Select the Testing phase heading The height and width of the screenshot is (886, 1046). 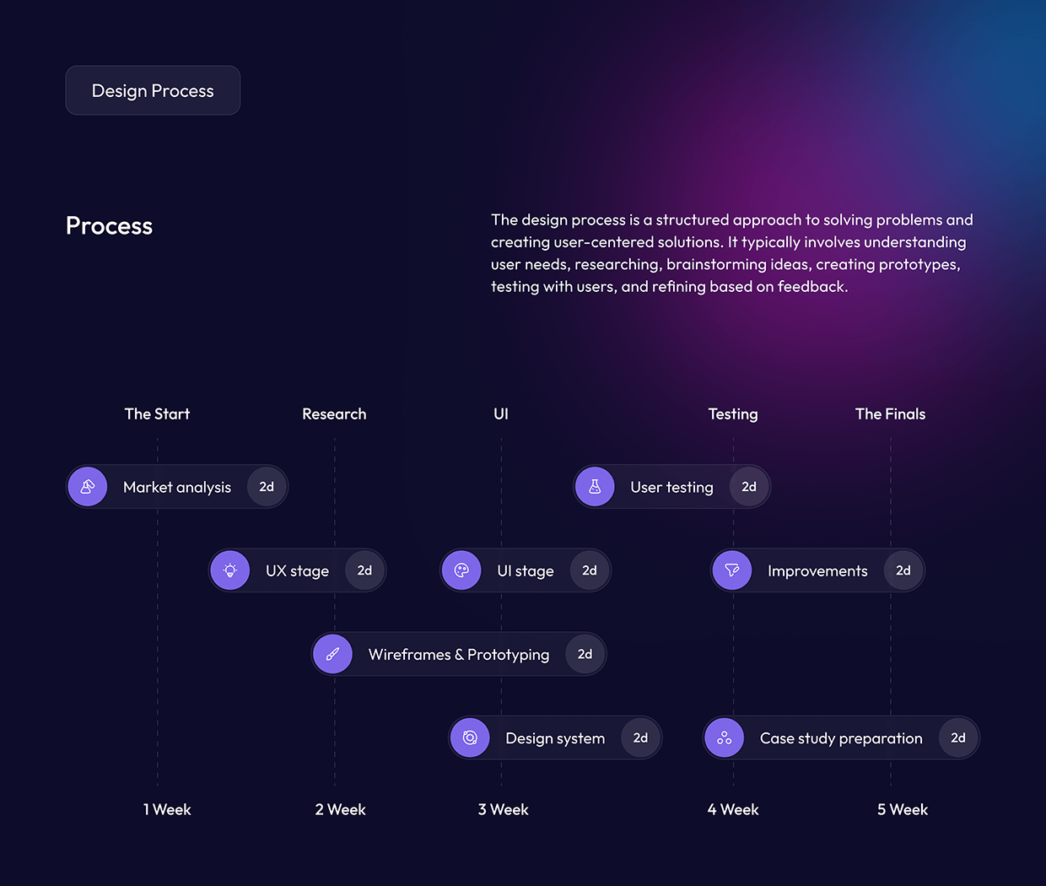[x=733, y=414]
